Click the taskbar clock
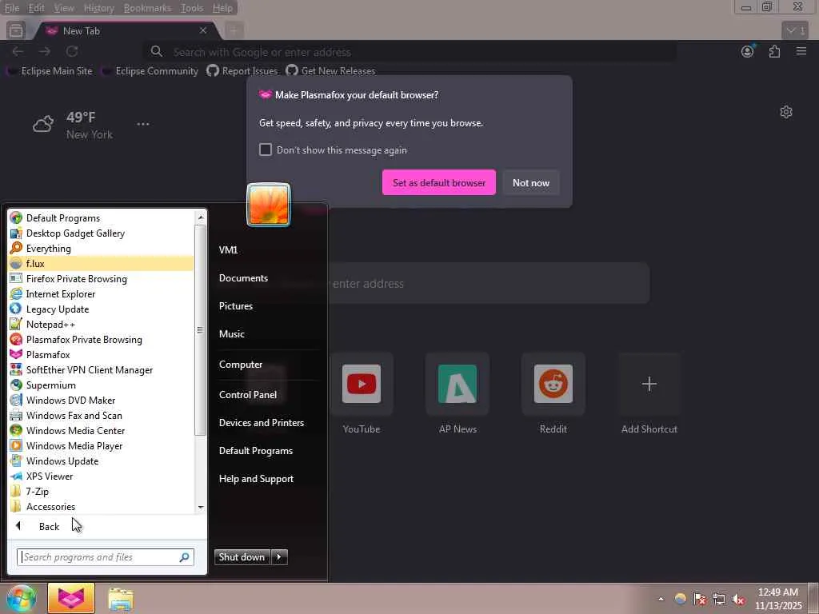The width and height of the screenshot is (819, 614). tap(778, 598)
